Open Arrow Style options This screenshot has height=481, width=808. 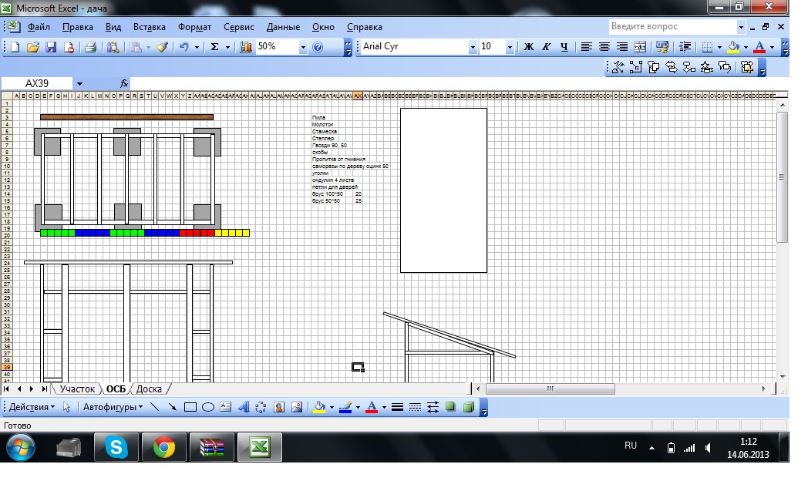(433, 407)
